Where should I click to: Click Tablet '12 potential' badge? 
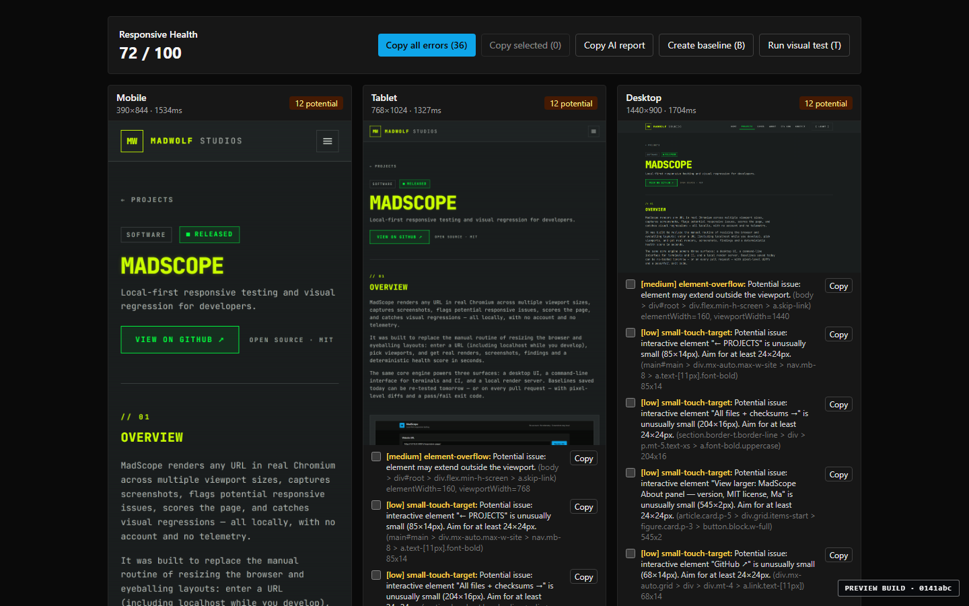[571, 103]
